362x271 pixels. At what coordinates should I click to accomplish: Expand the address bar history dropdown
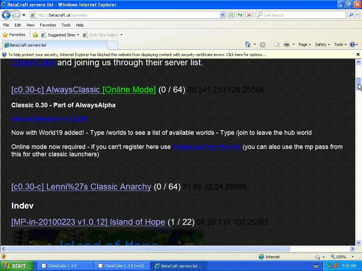pyautogui.click(x=222, y=15)
